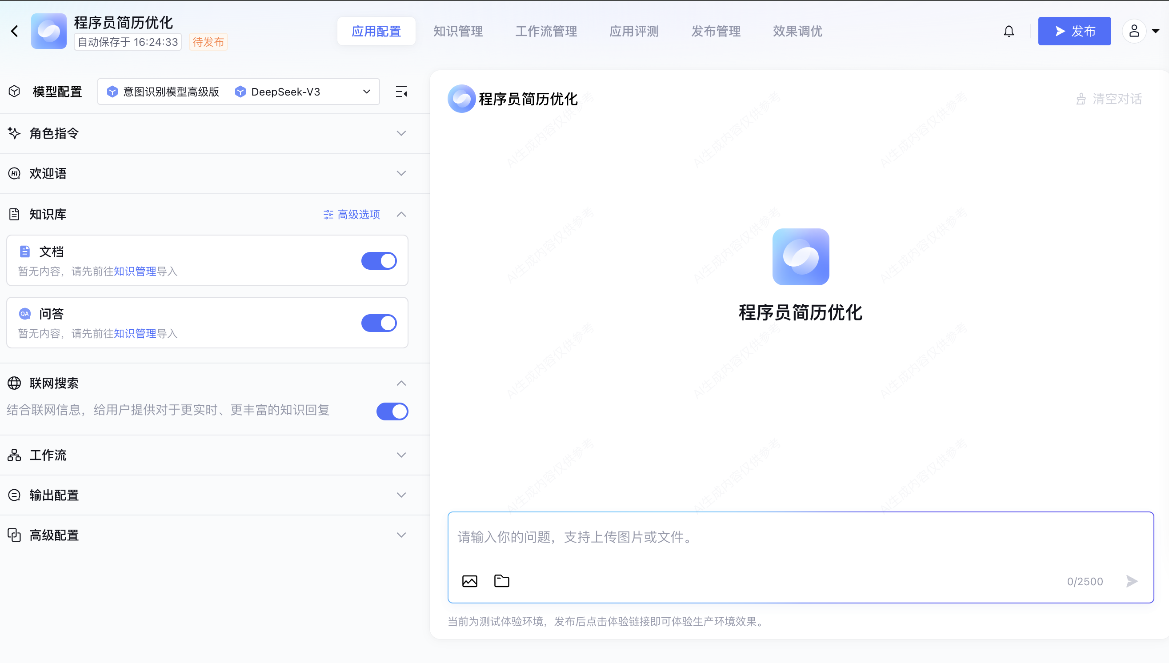Click the blue 发布 button
Viewport: 1169px width, 663px height.
[x=1074, y=31]
